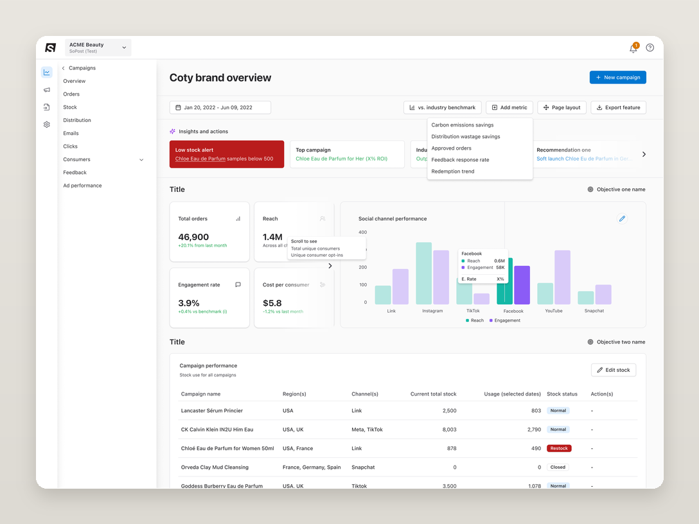
Task: Go to Overview in the sidebar
Action: tap(74, 81)
